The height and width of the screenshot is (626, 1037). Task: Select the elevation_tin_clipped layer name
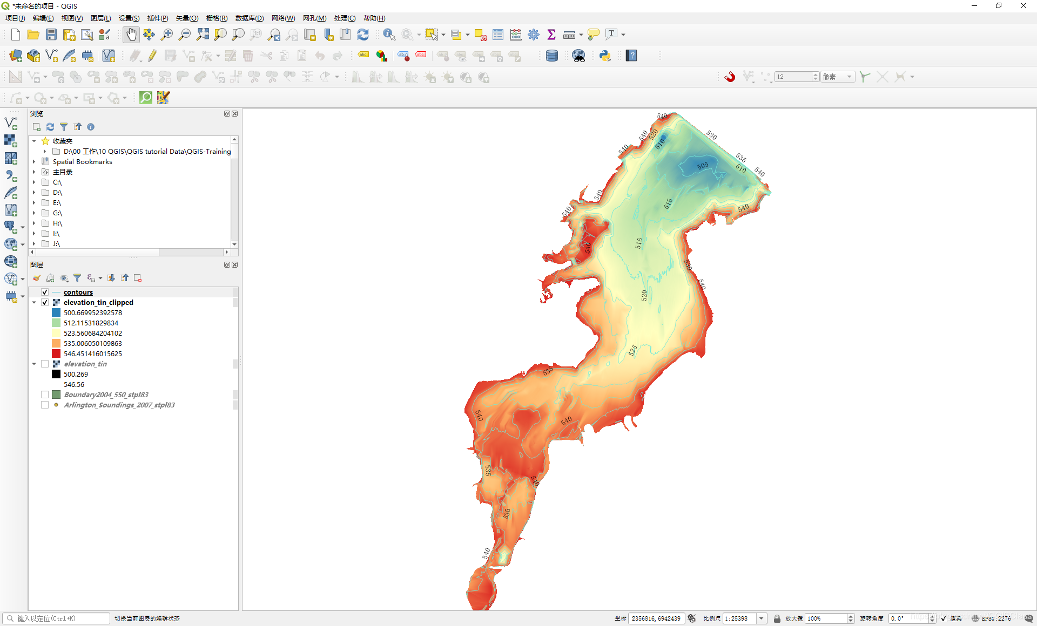(98, 302)
